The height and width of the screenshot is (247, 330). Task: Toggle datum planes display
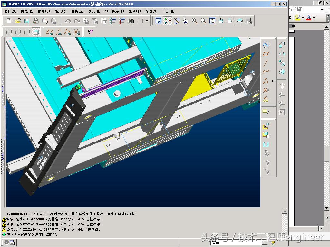pos(50,32)
